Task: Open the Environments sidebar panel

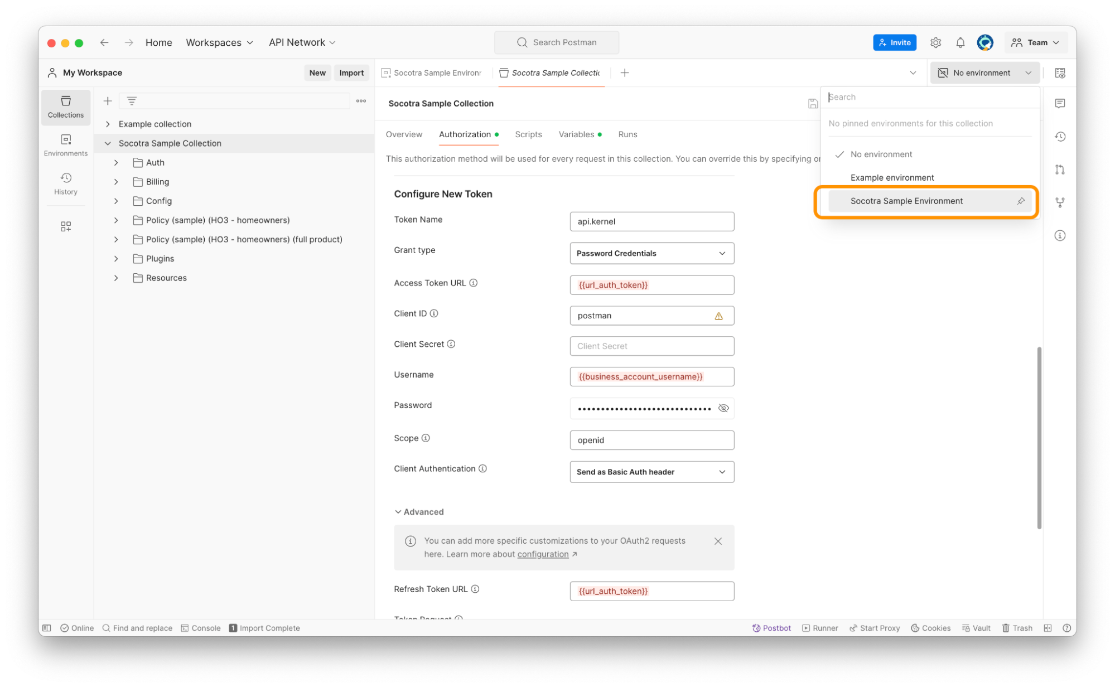Action: (x=65, y=144)
